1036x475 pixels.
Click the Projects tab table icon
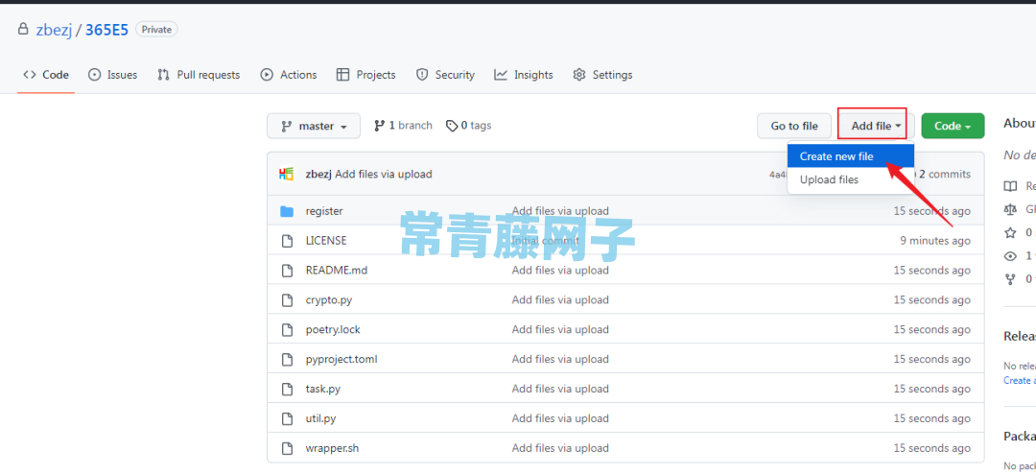coord(342,75)
